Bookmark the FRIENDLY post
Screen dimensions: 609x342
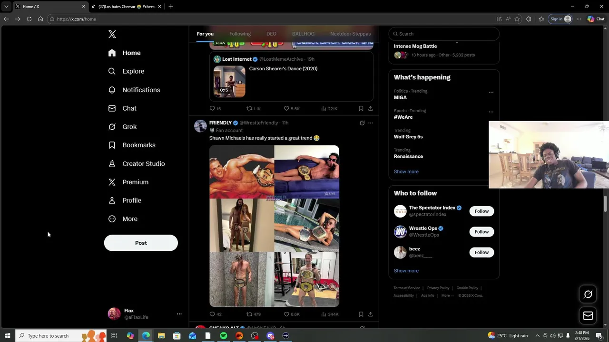click(x=361, y=314)
